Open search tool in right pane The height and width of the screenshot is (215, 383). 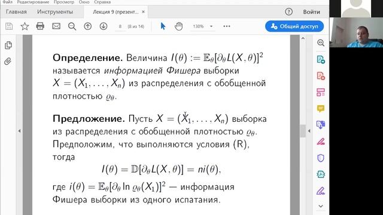pyautogui.click(x=321, y=43)
